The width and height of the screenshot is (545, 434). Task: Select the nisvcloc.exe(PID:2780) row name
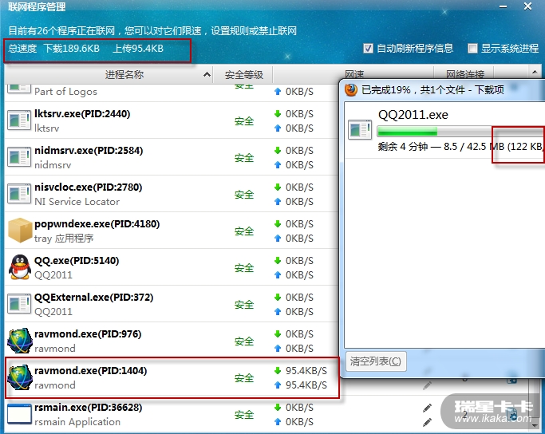tap(89, 187)
